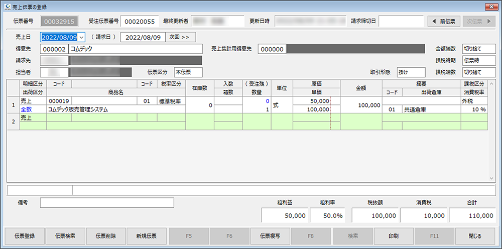Click the disabled F6 button
Viewport: 502px width, 249px height.
click(x=229, y=236)
